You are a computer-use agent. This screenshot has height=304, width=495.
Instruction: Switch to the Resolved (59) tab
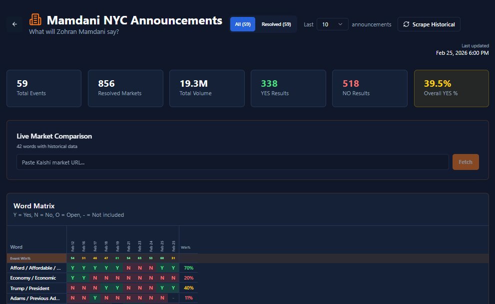[276, 24]
